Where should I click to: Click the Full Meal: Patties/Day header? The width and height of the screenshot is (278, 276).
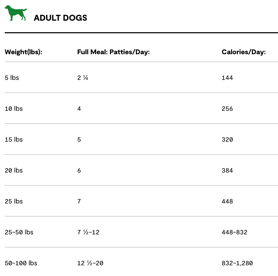(113, 52)
